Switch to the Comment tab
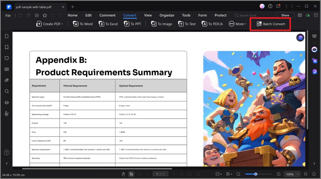This screenshot has height=179, width=321. tap(108, 15)
